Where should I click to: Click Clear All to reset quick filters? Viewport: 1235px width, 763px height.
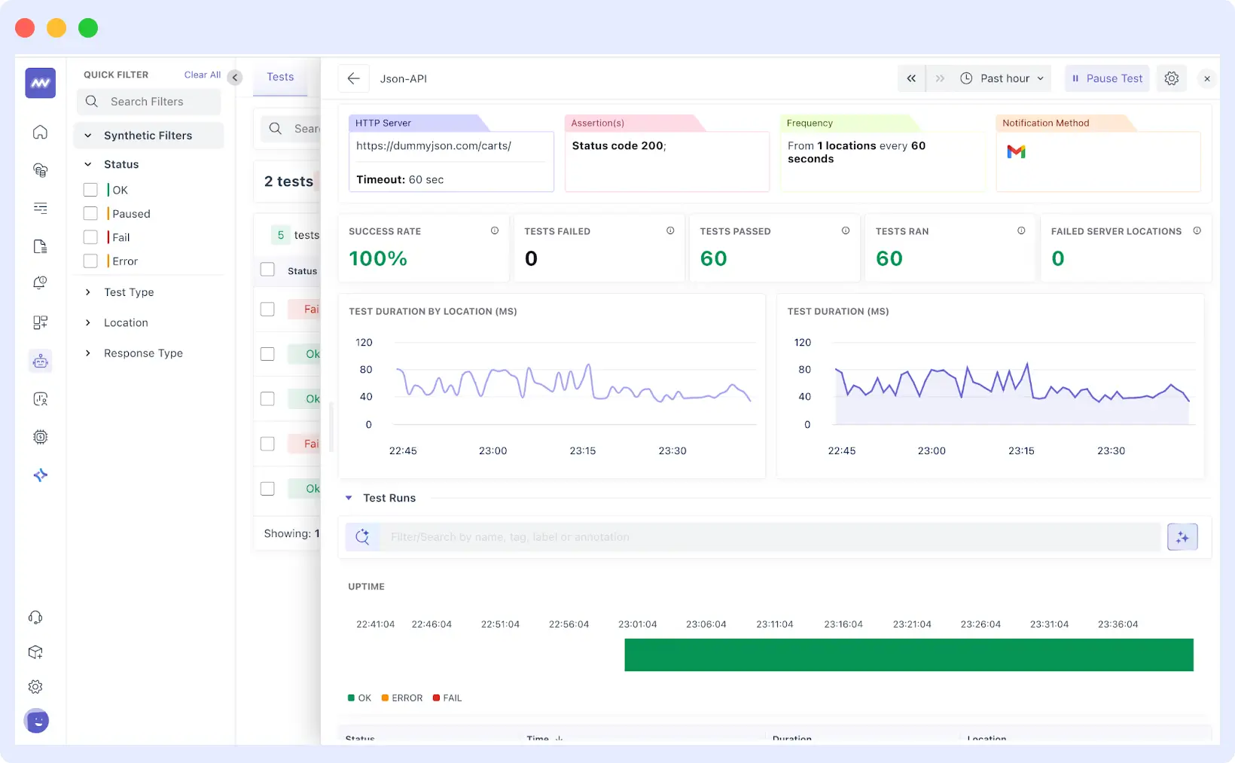tap(202, 75)
